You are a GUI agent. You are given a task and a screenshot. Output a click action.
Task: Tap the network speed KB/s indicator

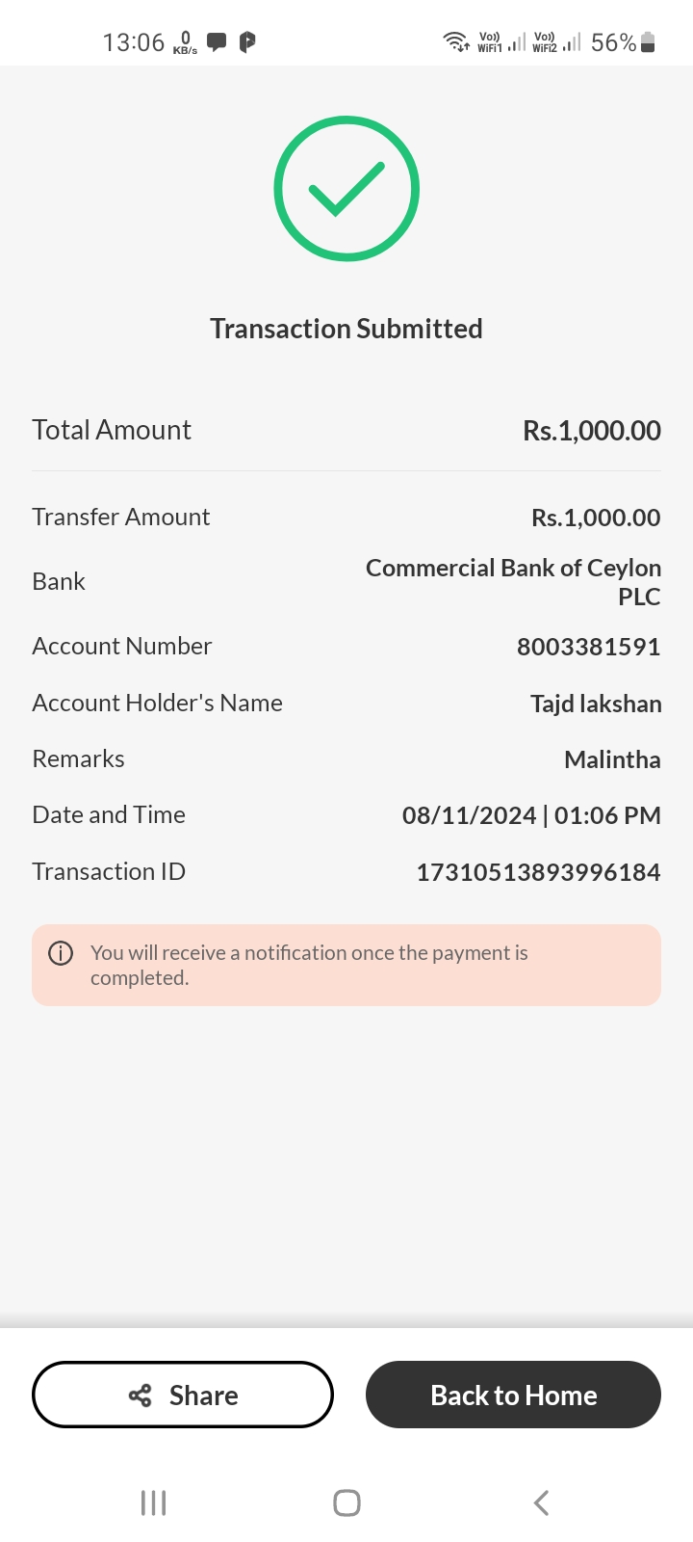point(185,42)
